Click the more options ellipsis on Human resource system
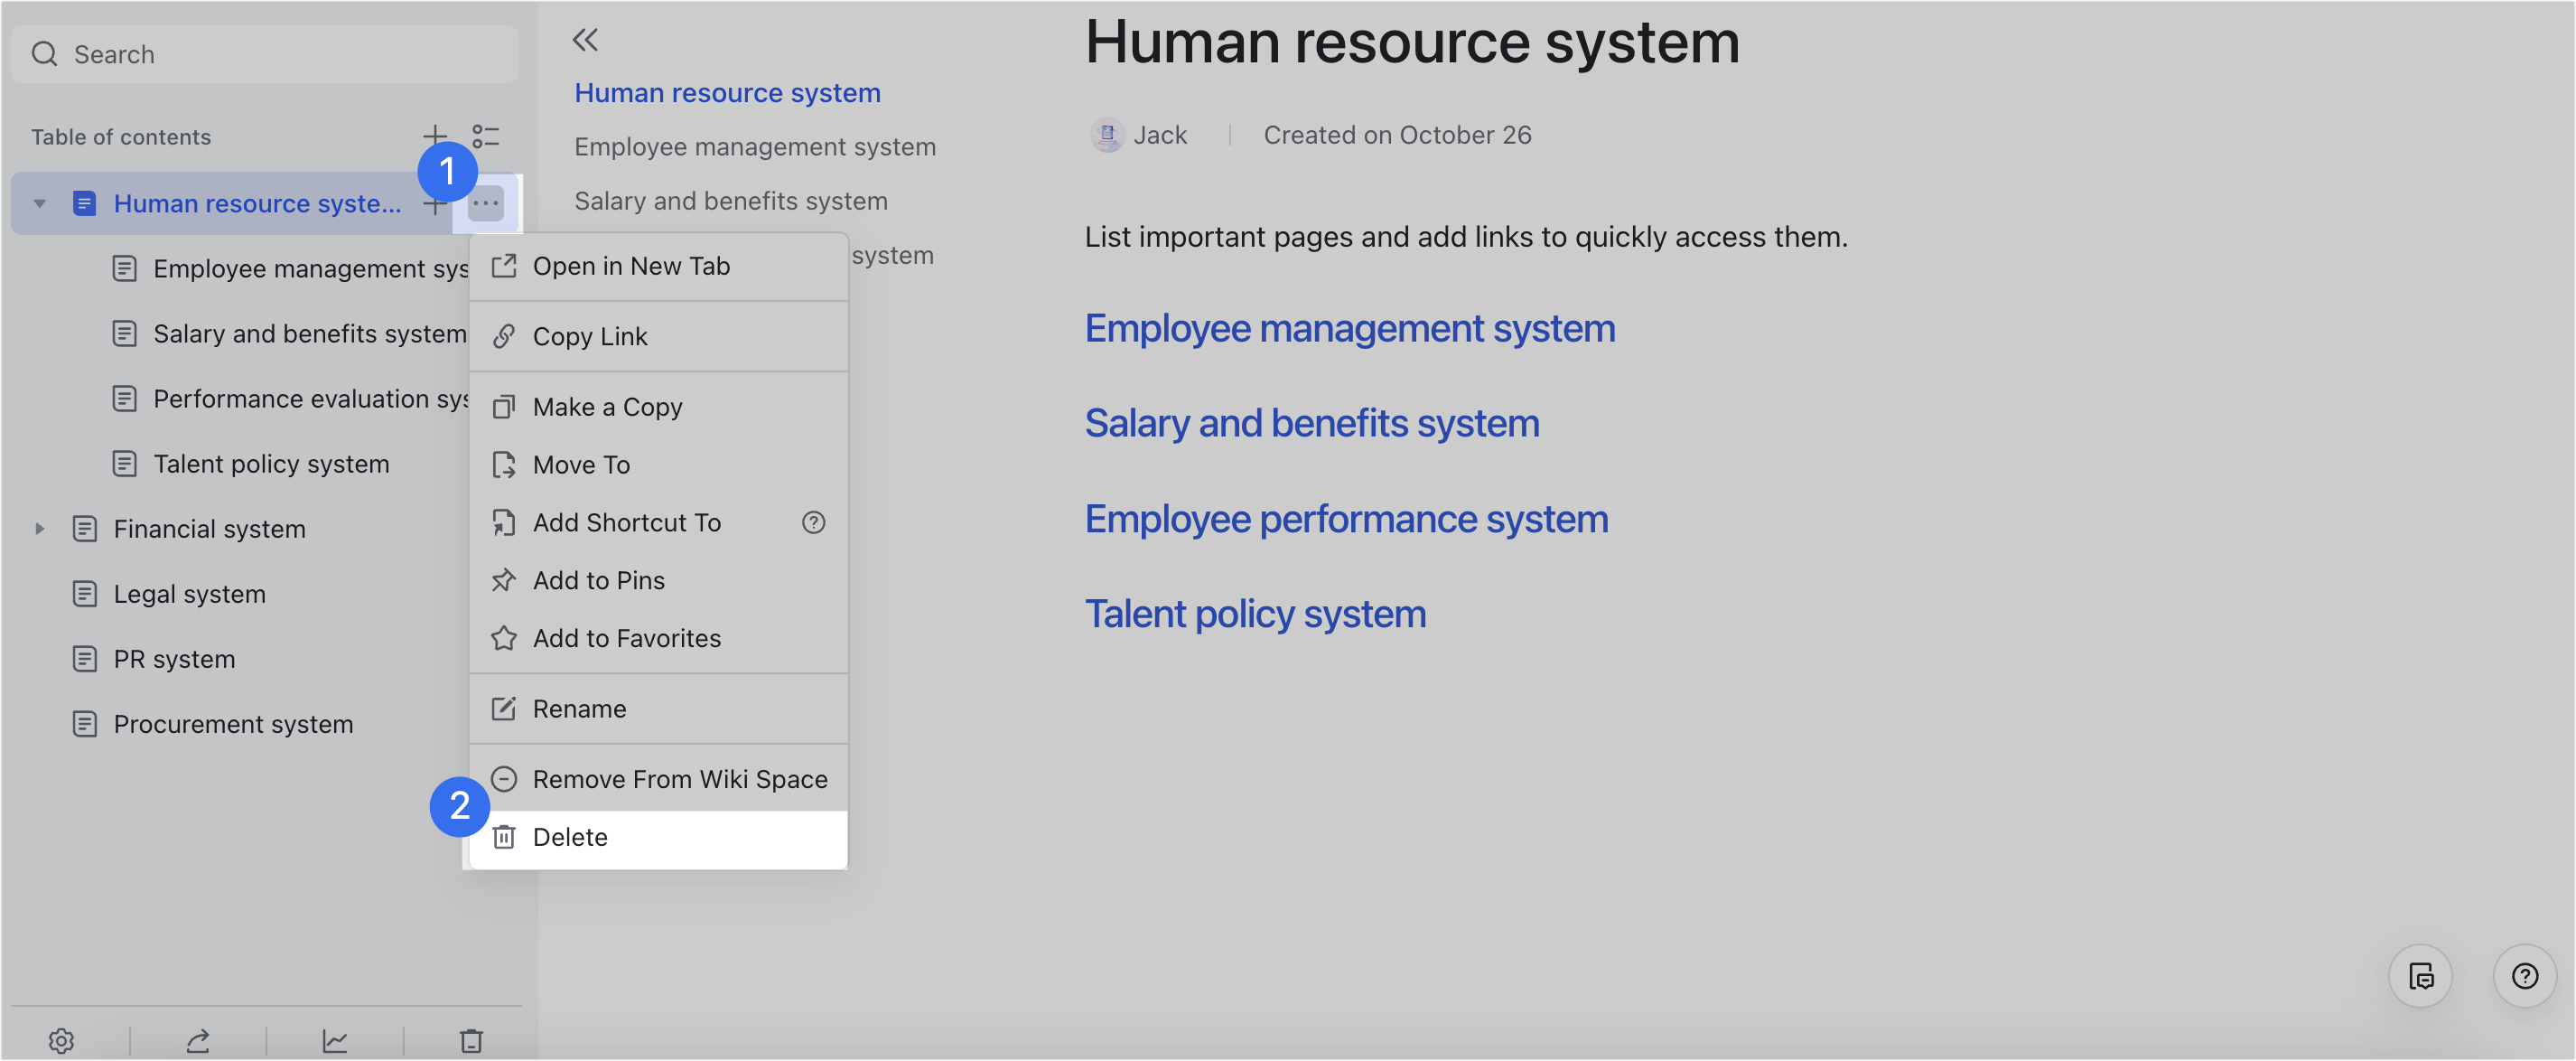2576x1061 pixels. tap(486, 203)
